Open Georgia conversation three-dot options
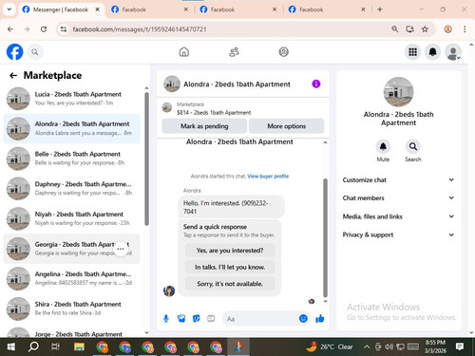 pyautogui.click(x=121, y=249)
